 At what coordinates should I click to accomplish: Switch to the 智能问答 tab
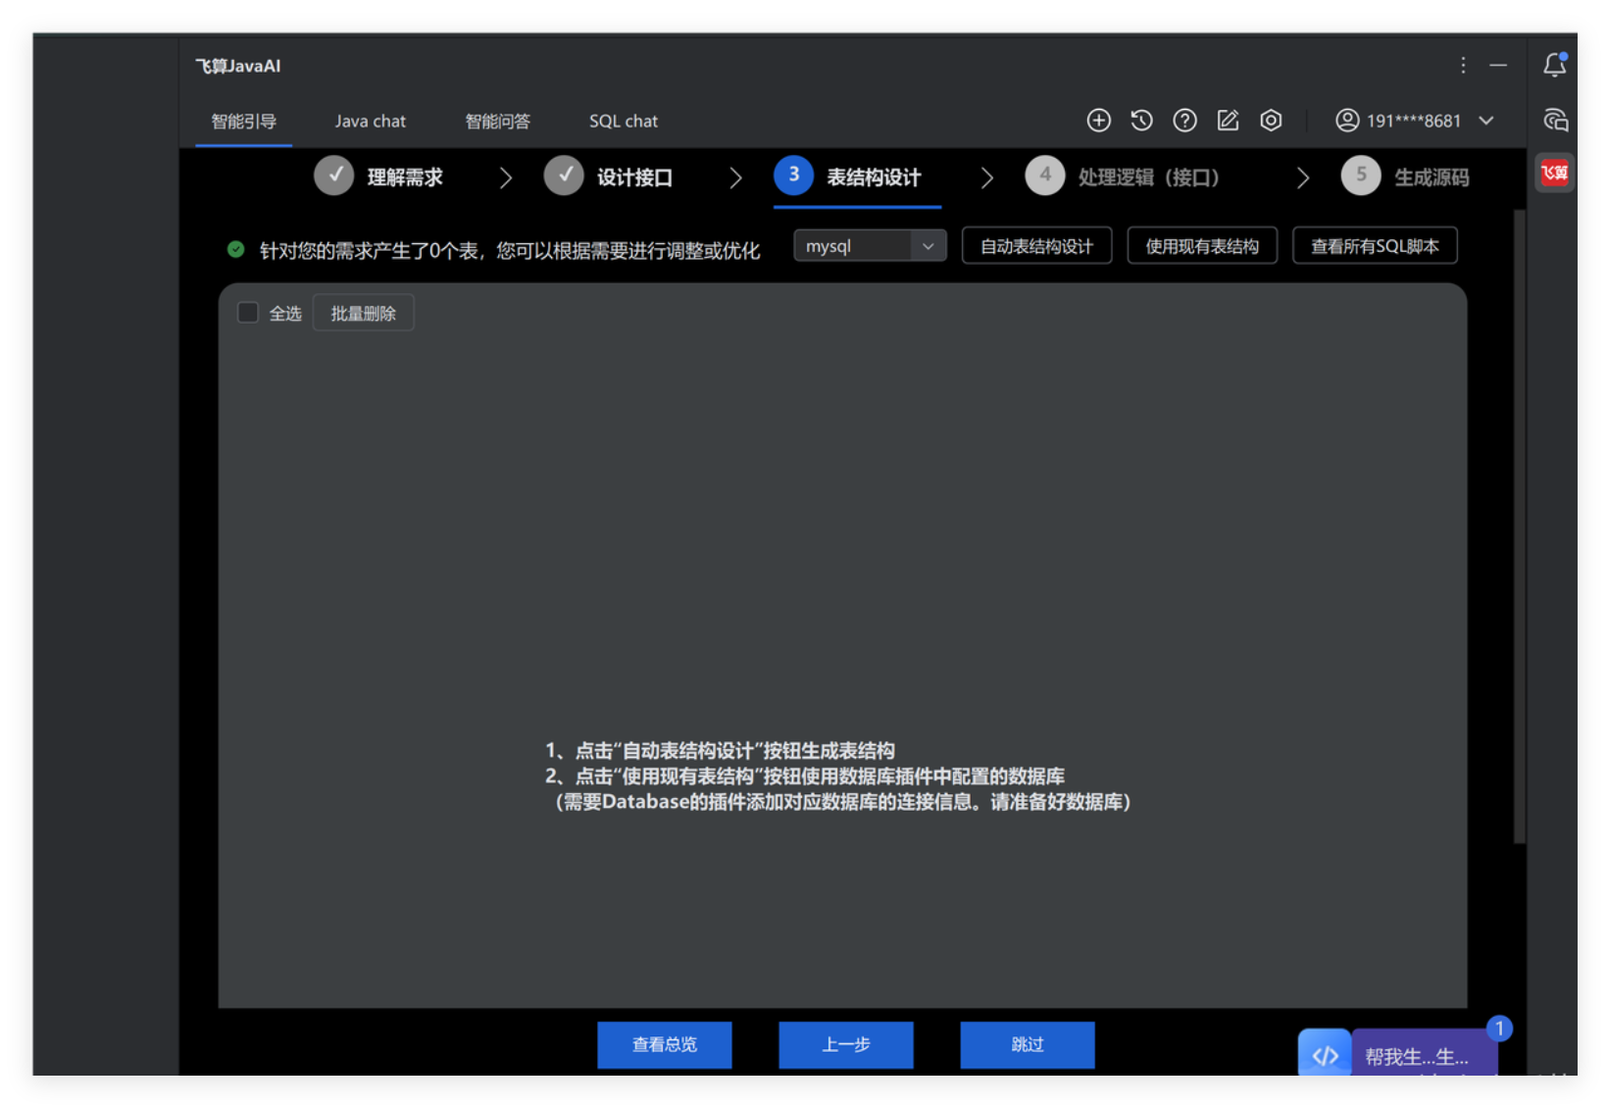pos(497,122)
